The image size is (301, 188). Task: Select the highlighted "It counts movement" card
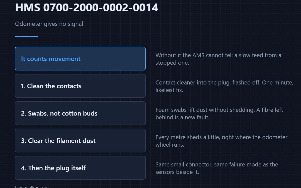click(x=80, y=59)
